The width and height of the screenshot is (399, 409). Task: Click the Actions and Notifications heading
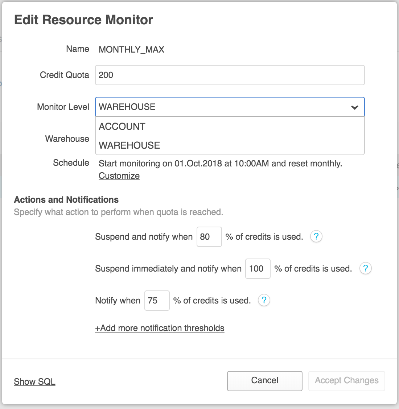(x=66, y=199)
